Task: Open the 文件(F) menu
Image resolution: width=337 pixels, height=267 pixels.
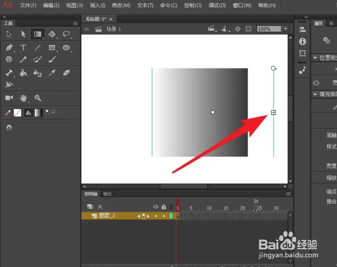Action: click(28, 5)
